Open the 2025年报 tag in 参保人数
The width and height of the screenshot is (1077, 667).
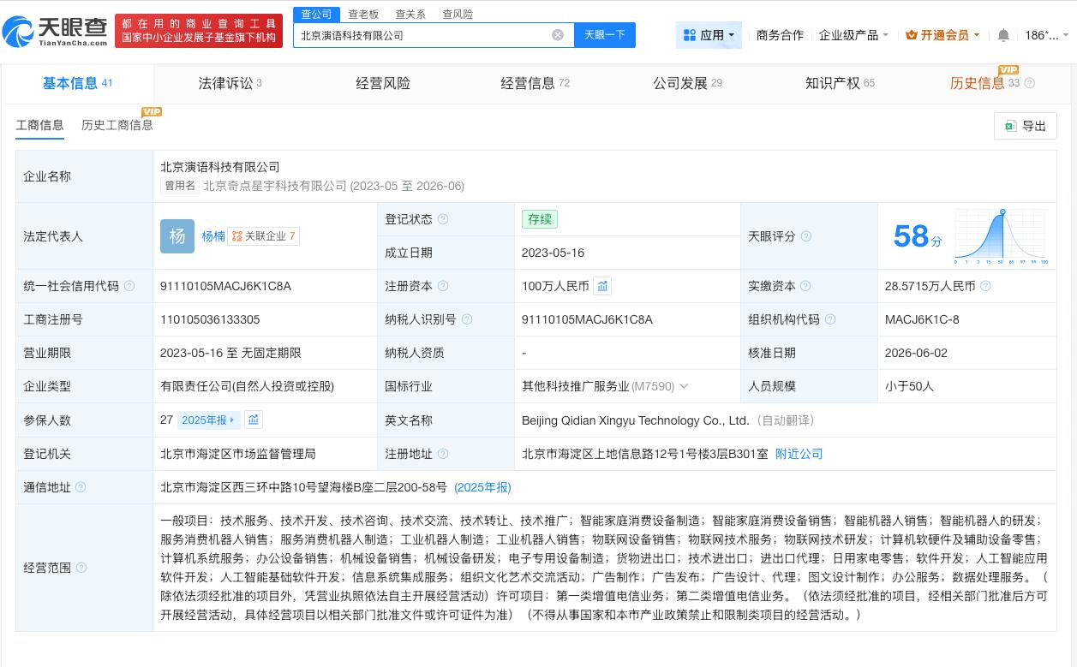pos(208,420)
